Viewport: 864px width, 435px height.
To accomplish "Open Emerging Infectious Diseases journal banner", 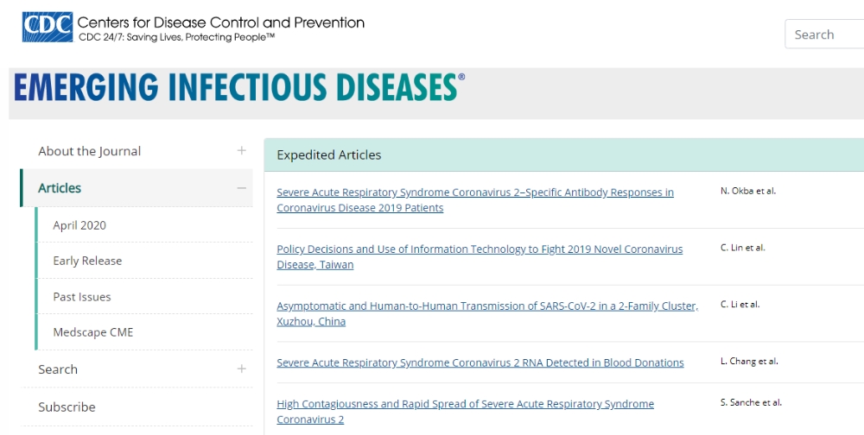I will (239, 87).
